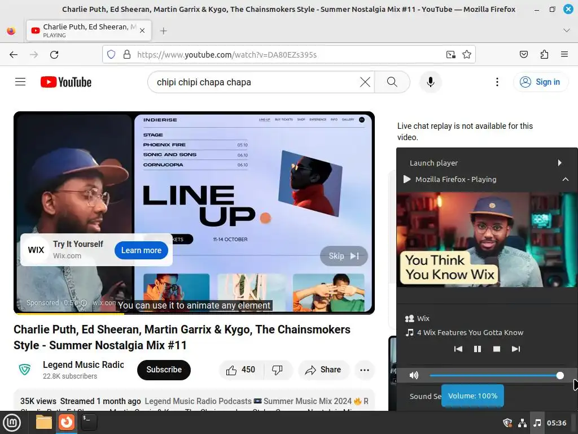Go to the YouTube home logo
This screenshot has height=434, width=578.
point(66,82)
